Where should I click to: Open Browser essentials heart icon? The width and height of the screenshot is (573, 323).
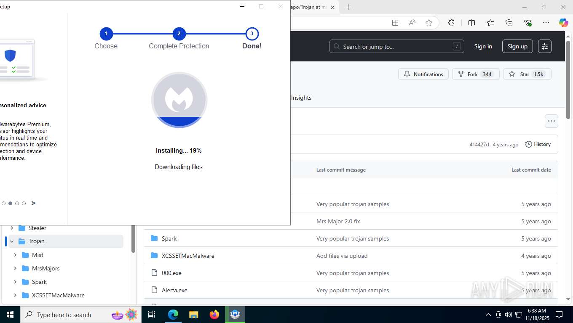pos(527,23)
